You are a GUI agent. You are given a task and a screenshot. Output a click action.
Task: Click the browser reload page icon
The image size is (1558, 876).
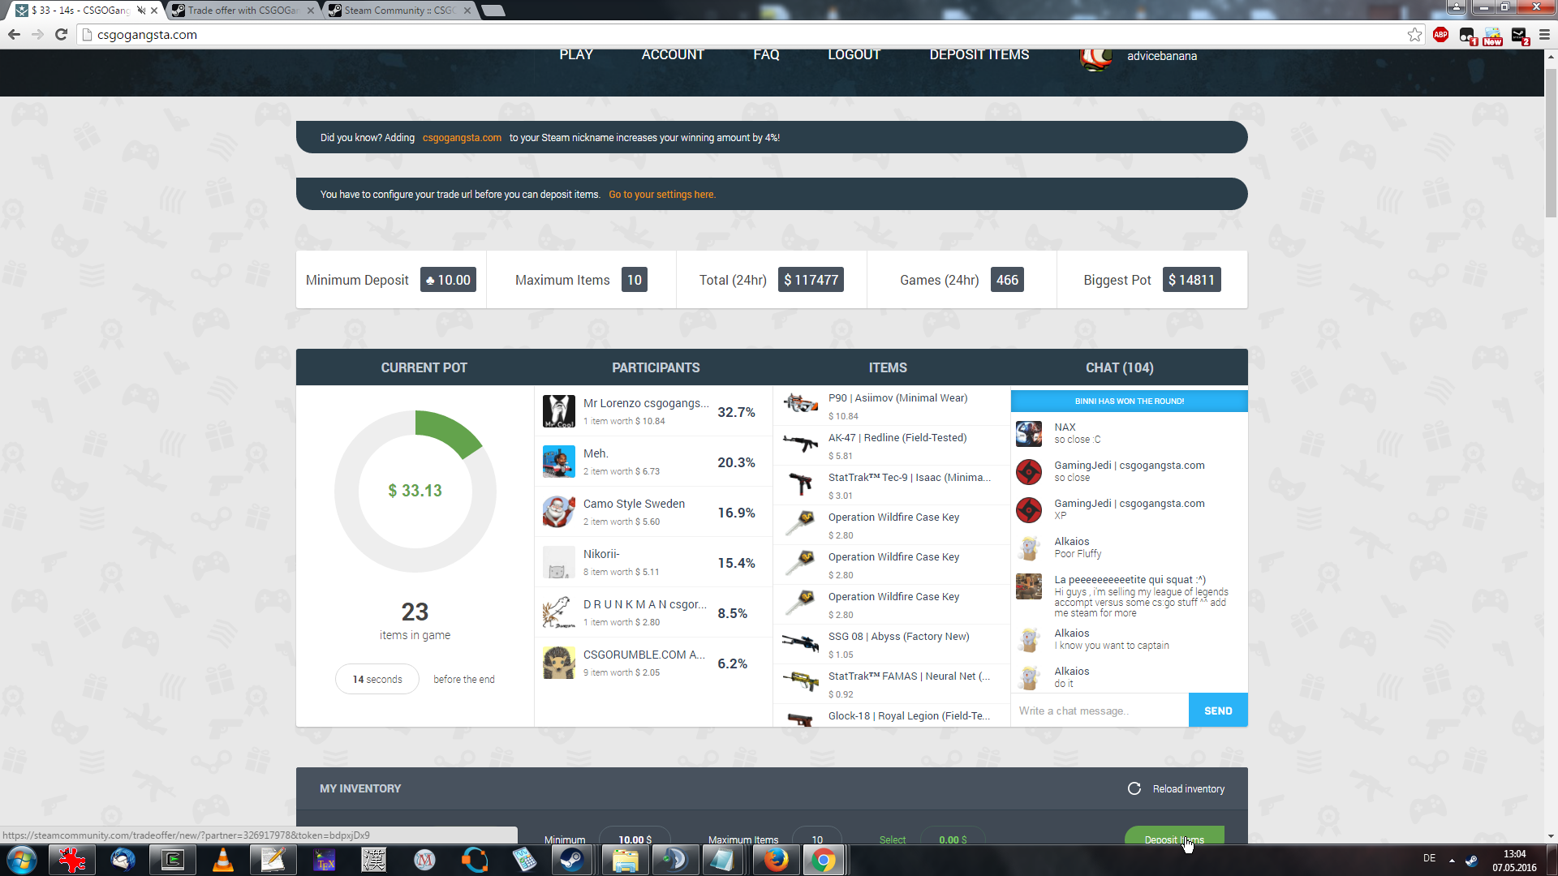click(61, 34)
